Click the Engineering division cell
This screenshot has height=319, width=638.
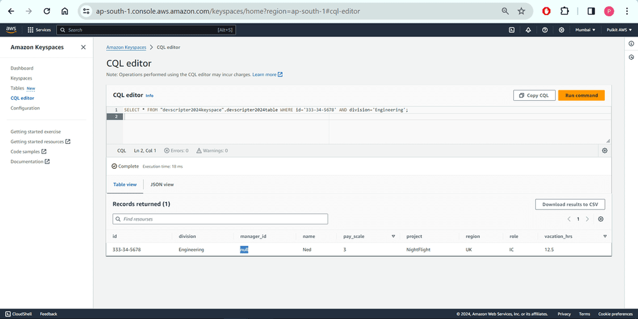(x=191, y=249)
